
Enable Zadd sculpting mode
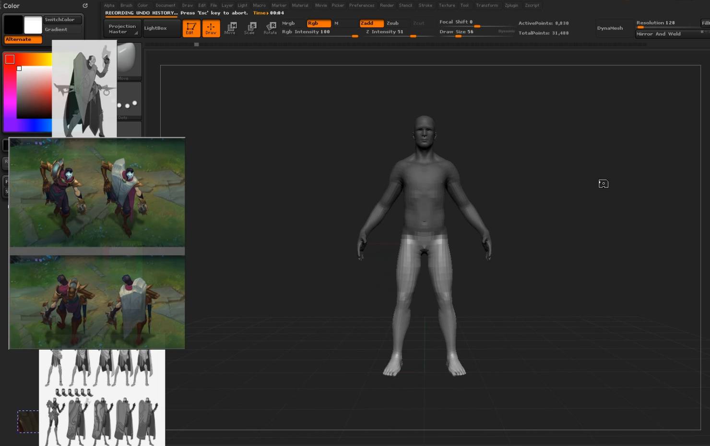[x=372, y=23]
